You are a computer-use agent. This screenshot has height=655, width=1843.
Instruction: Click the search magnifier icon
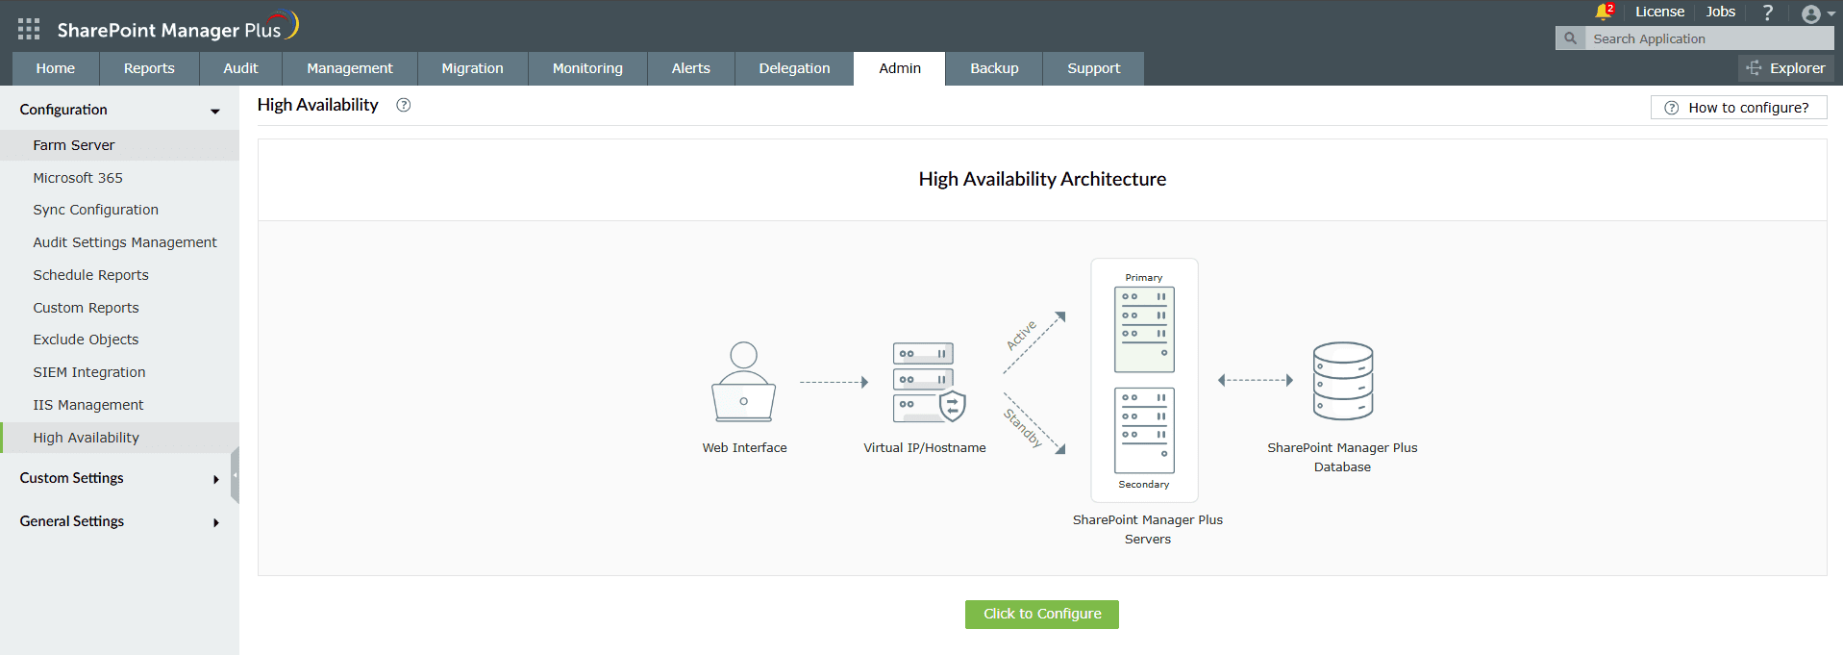pos(1570,38)
